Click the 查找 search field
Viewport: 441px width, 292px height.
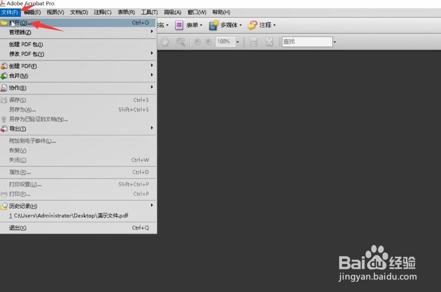click(x=307, y=42)
